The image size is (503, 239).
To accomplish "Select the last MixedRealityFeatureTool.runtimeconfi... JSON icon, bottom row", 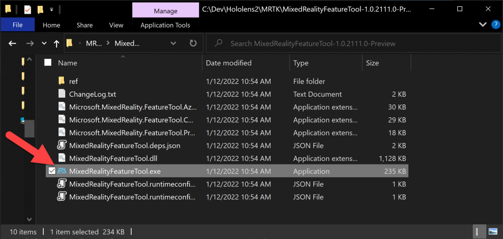I will (61, 197).
